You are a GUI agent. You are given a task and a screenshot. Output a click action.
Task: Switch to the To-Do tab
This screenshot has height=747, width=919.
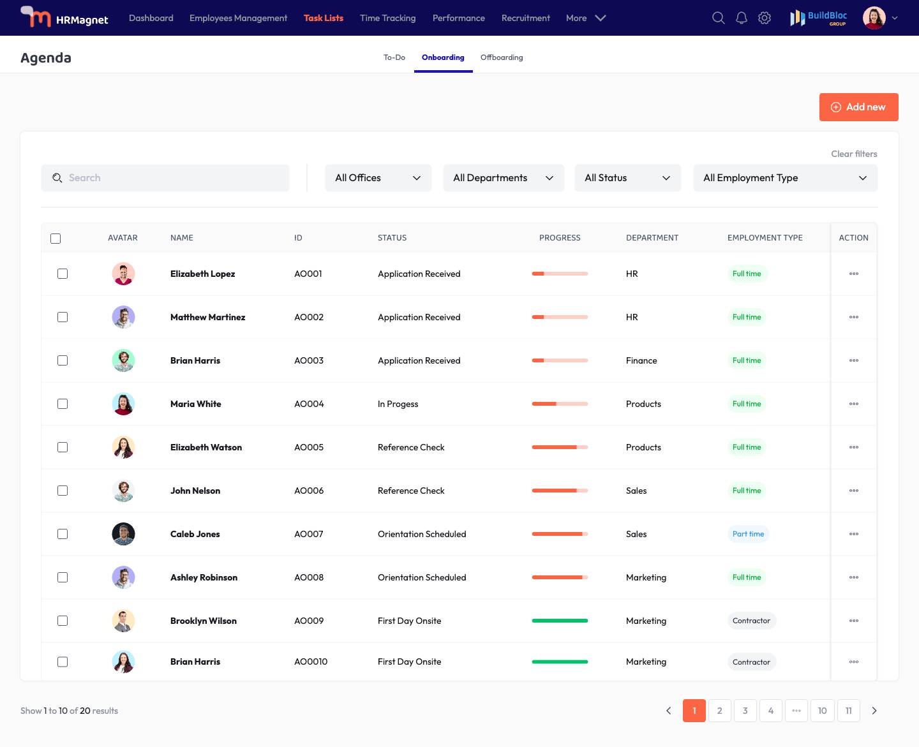394,57
